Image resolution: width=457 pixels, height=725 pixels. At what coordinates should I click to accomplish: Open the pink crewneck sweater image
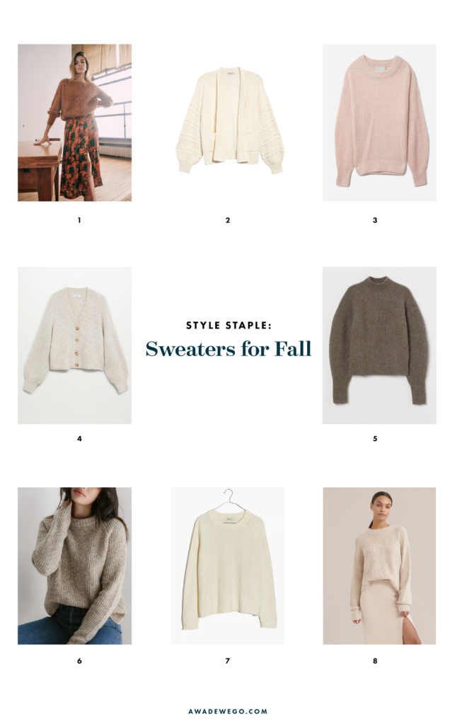coord(379,122)
